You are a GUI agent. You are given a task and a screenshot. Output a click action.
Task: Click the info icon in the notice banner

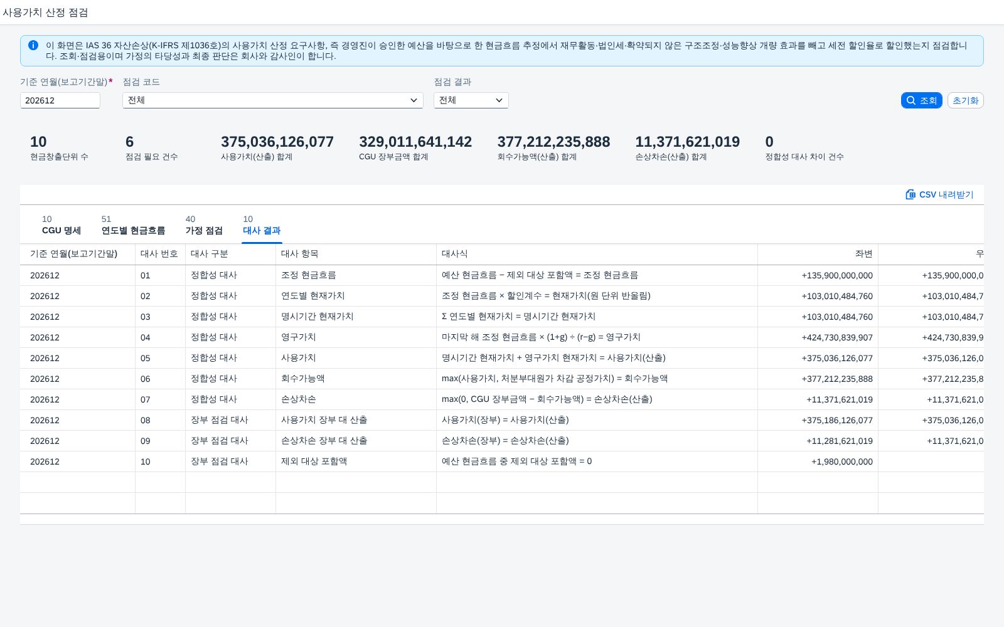click(x=33, y=45)
